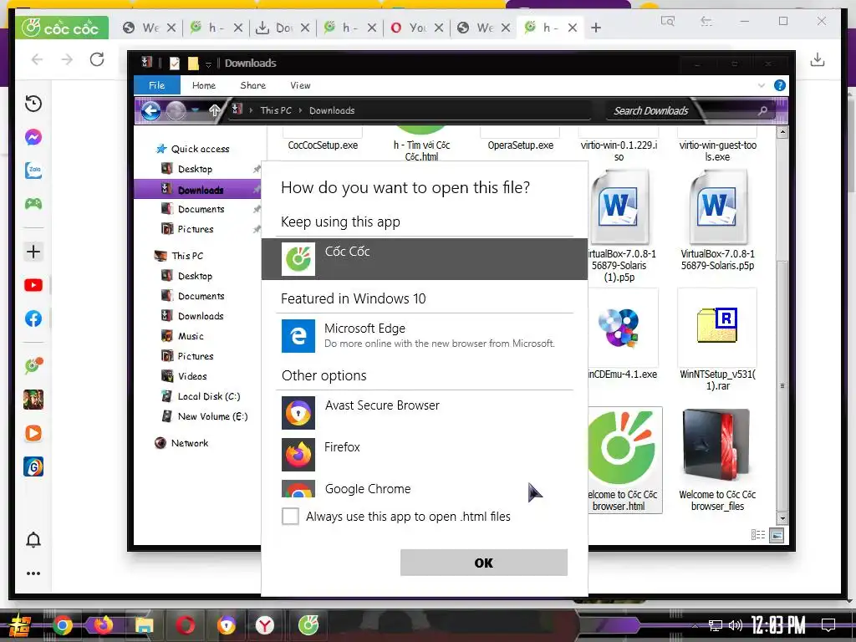Select the OperaSetup.exe file name
This screenshot has height=642, width=856.
(x=520, y=145)
